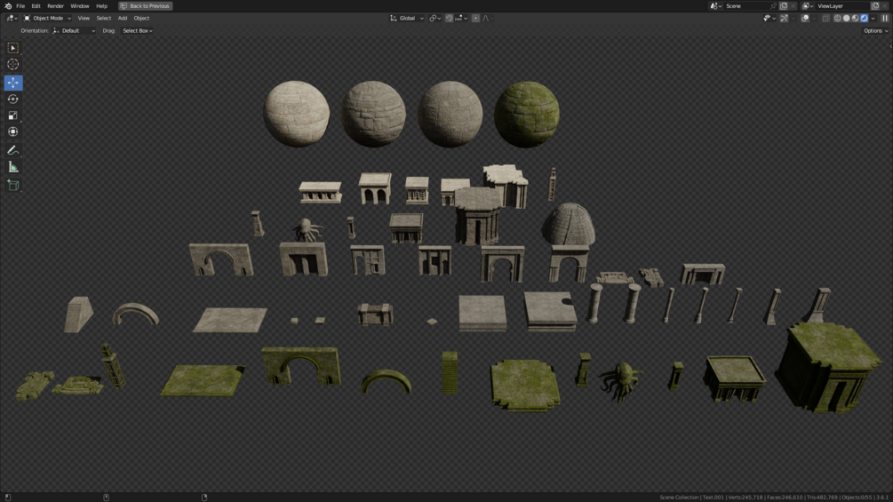
Task: Toggle viewport gizmos
Action: coord(785,18)
